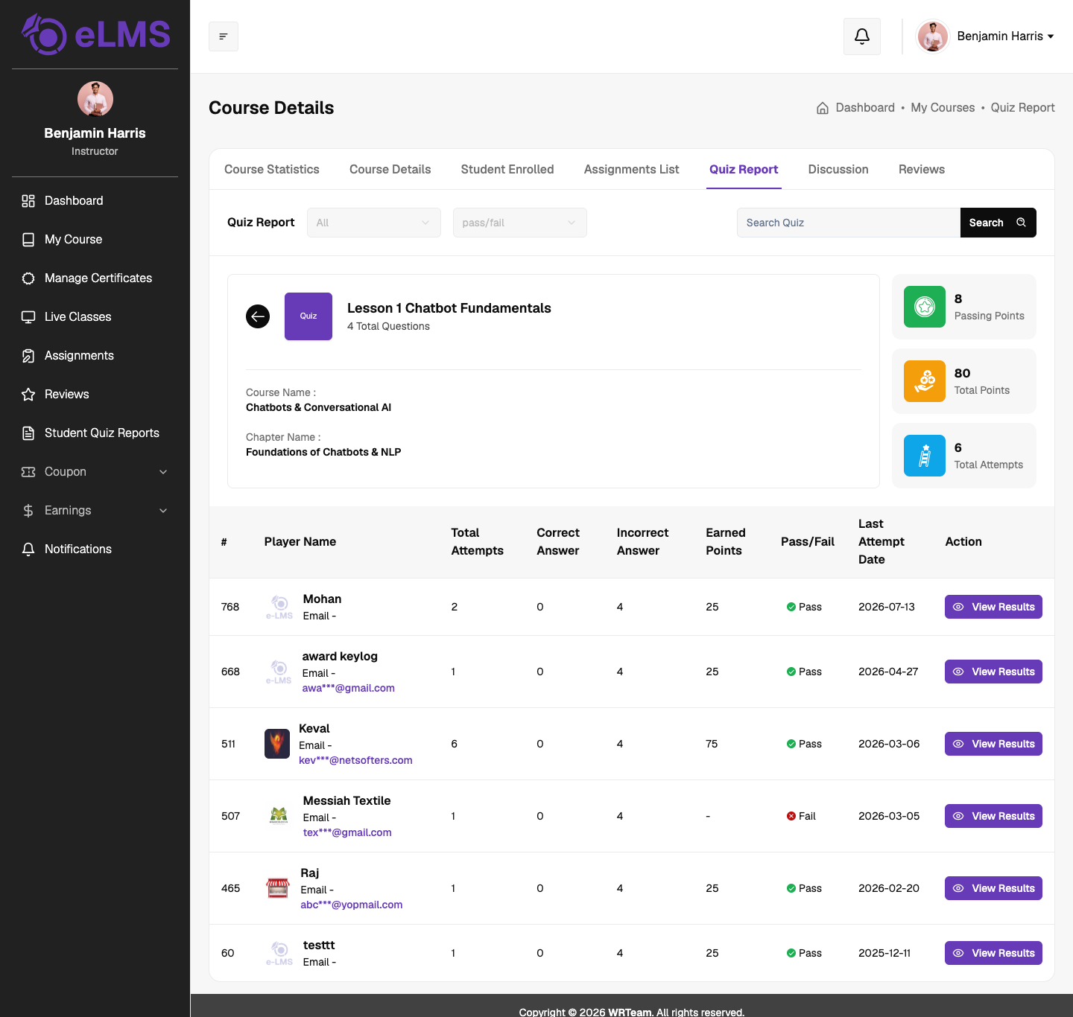Screen dimensions: 1073x1017
Task: Open the Benjamin Harris profile dropdown
Action: 986,36
